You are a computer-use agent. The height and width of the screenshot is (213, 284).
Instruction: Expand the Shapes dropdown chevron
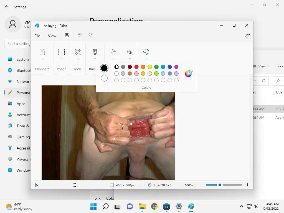113,59
